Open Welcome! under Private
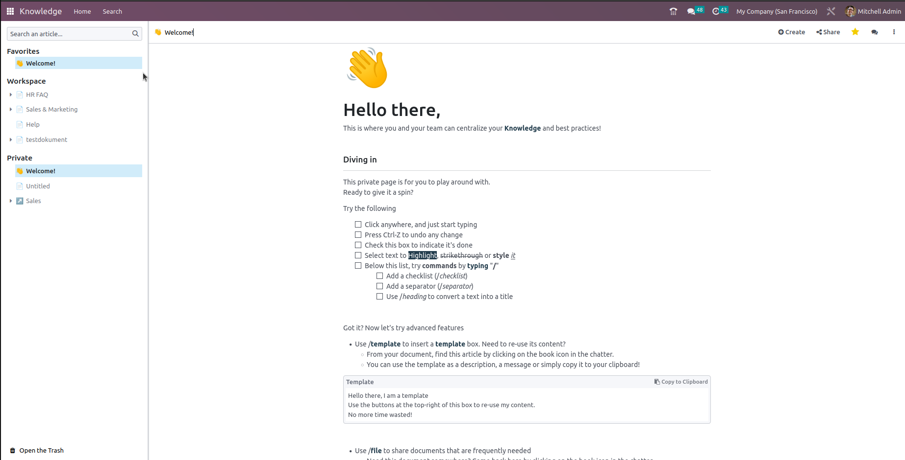This screenshot has width=905, height=460. (x=78, y=171)
